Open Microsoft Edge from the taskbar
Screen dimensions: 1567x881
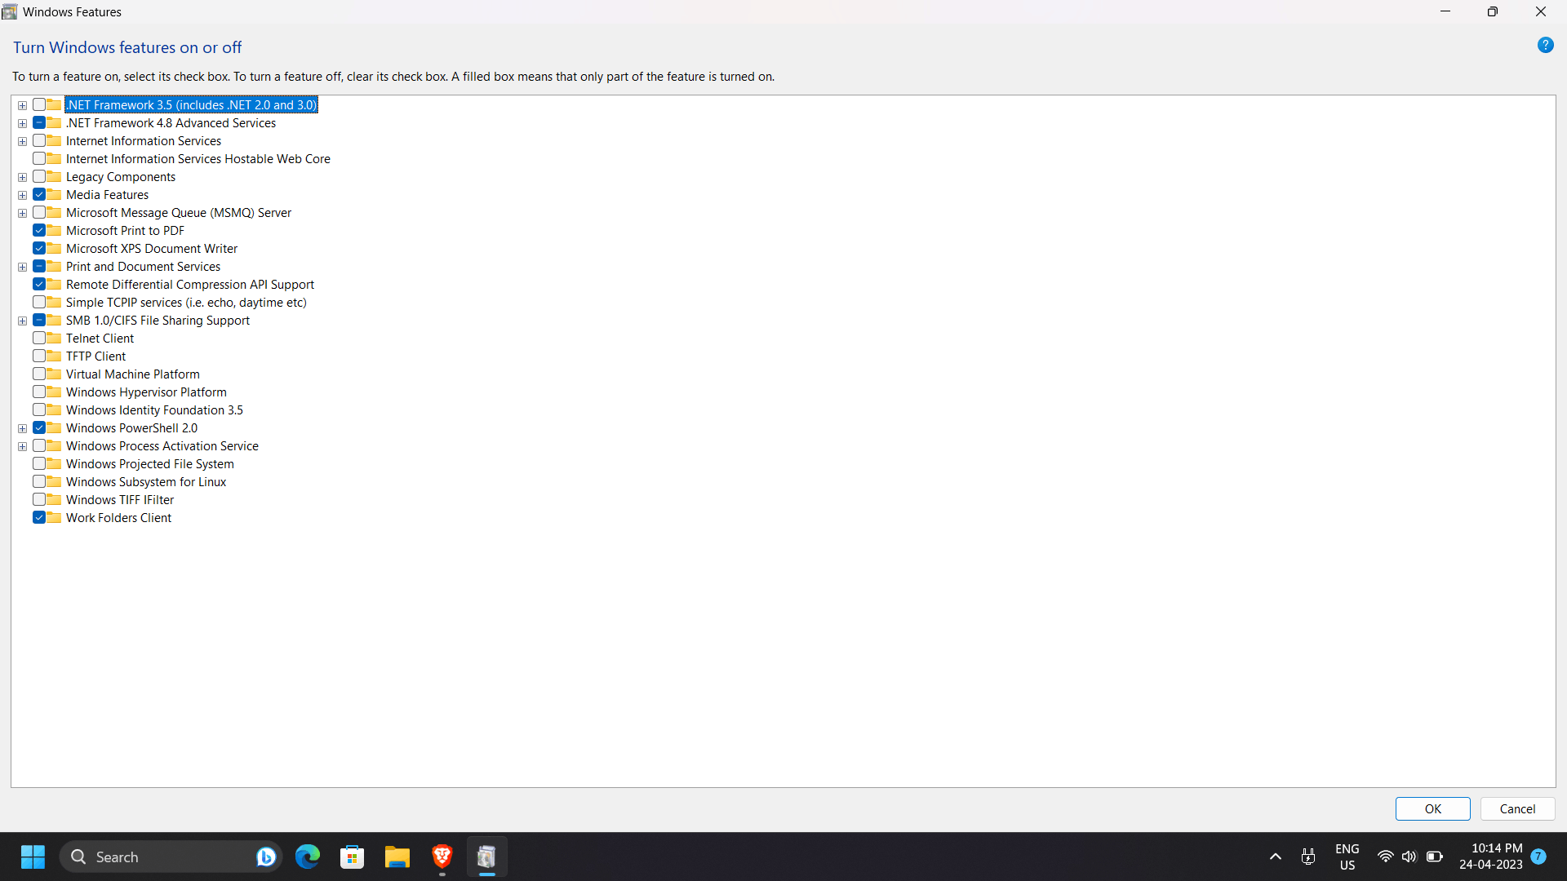308,857
